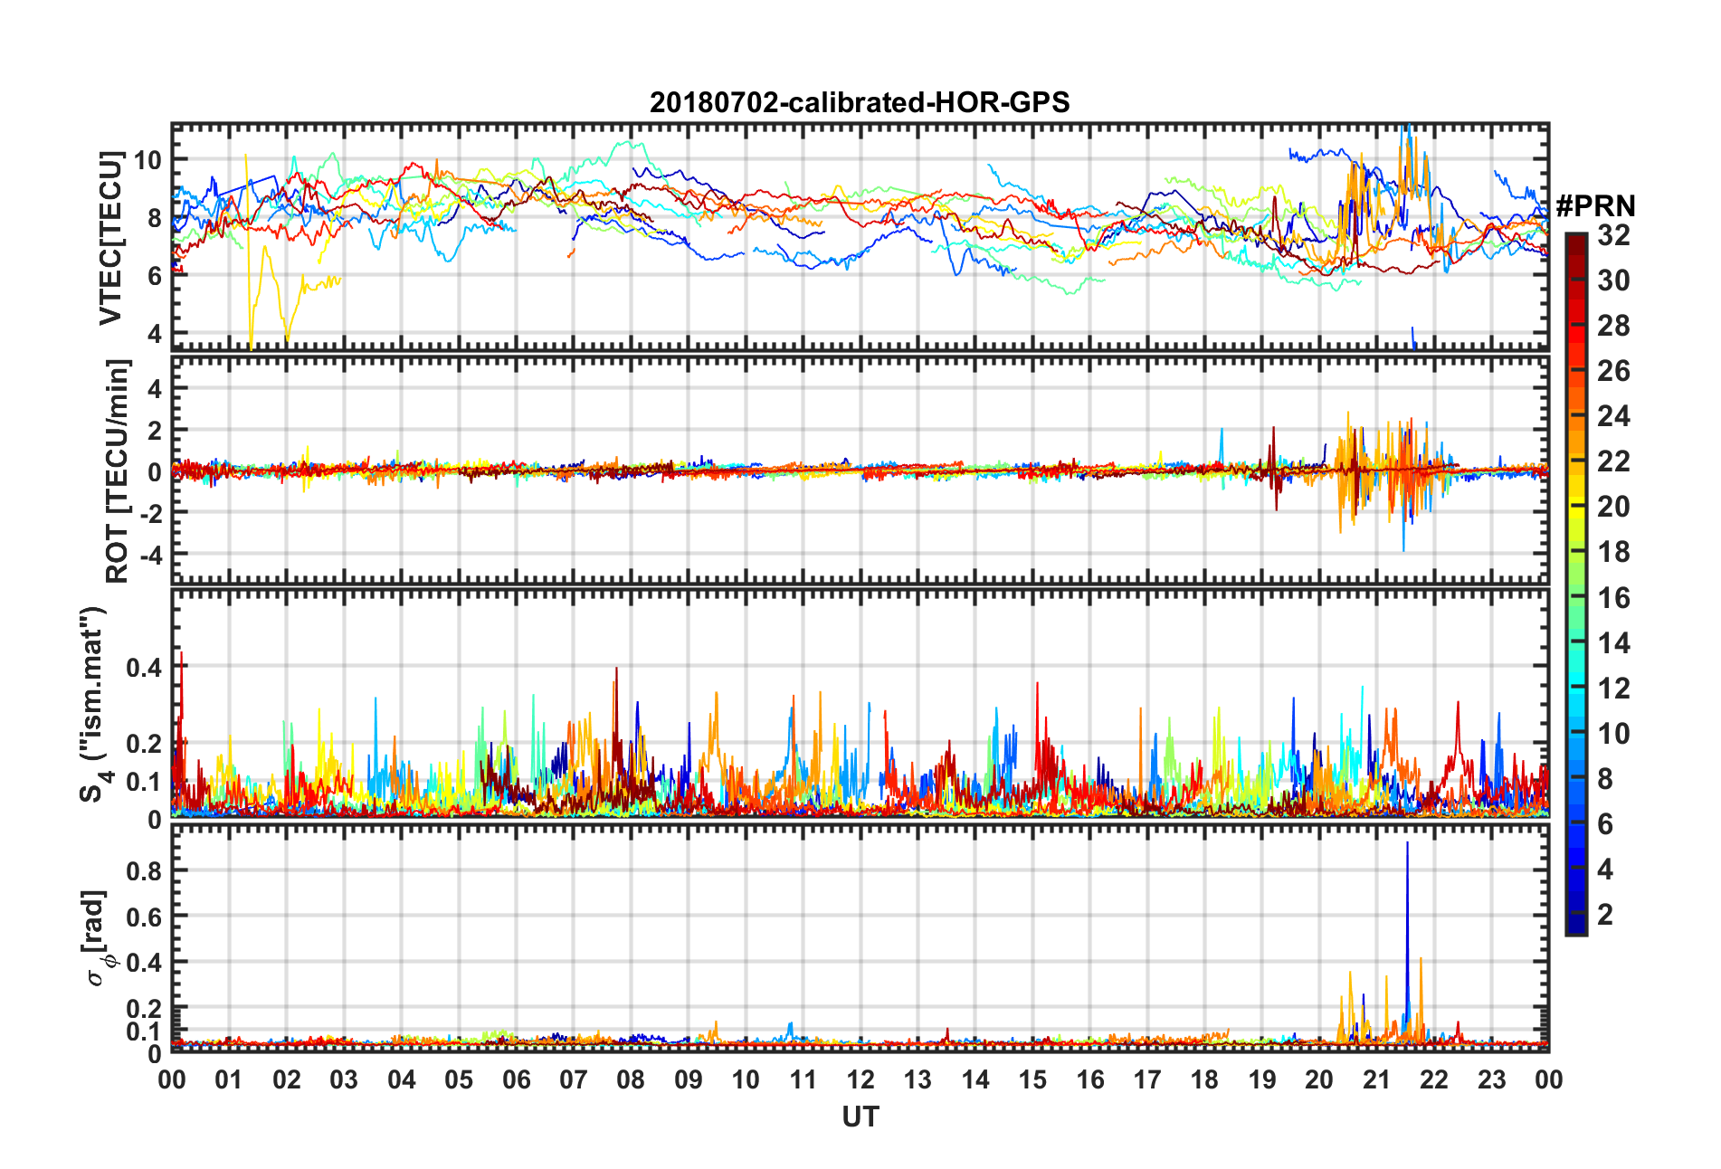1721x1169 pixels.
Task: Click x-axis tick label 12
Action: (x=860, y=1080)
